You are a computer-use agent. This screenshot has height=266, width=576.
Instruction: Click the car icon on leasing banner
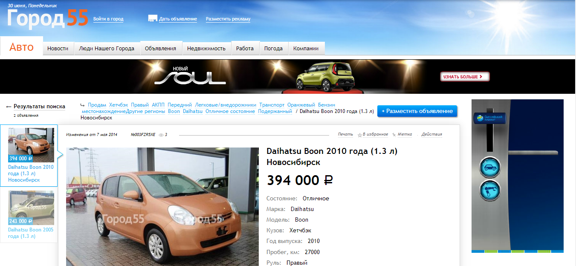(x=489, y=167)
